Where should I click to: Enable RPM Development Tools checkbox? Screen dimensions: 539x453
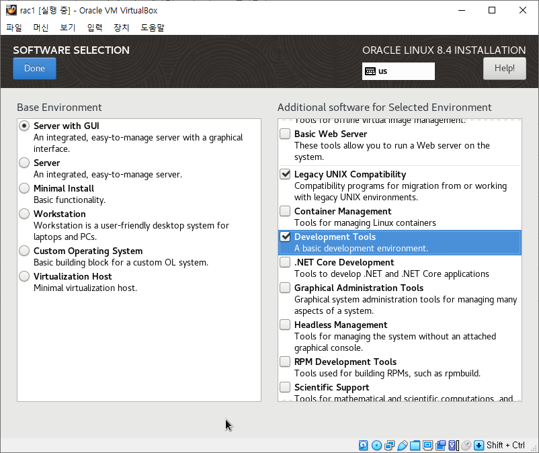[285, 362]
